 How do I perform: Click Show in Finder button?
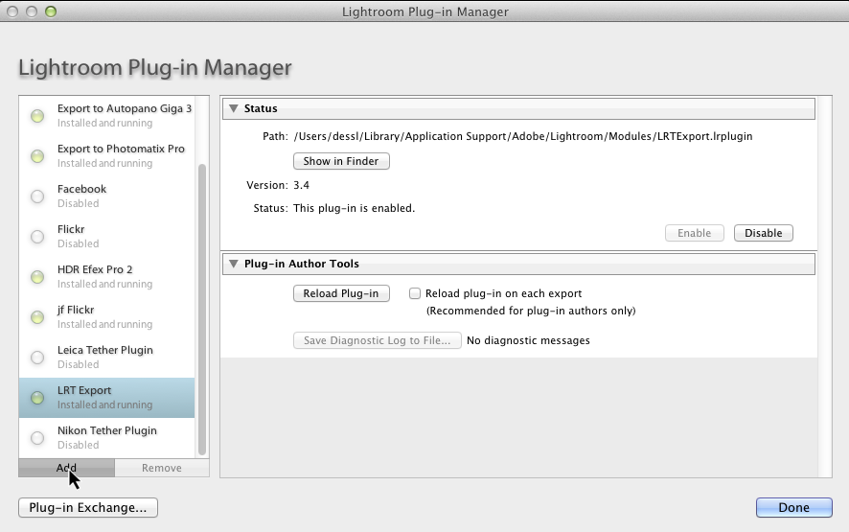341,161
